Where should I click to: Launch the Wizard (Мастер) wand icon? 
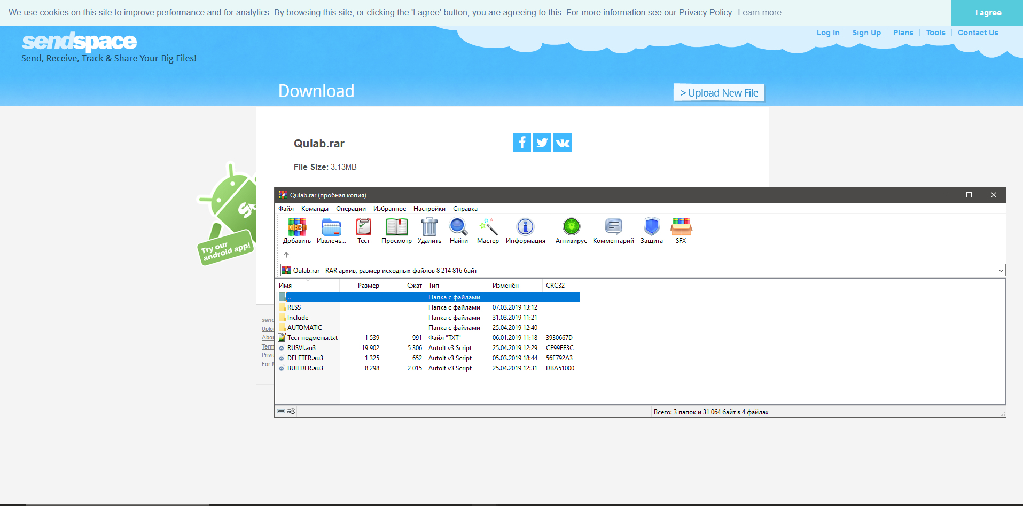488,227
